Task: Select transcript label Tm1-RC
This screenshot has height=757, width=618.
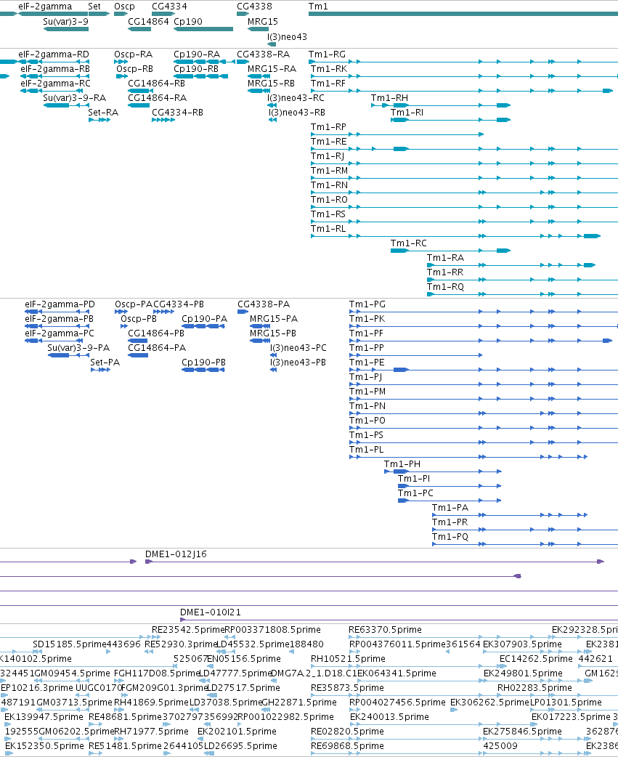Action: [x=409, y=243]
